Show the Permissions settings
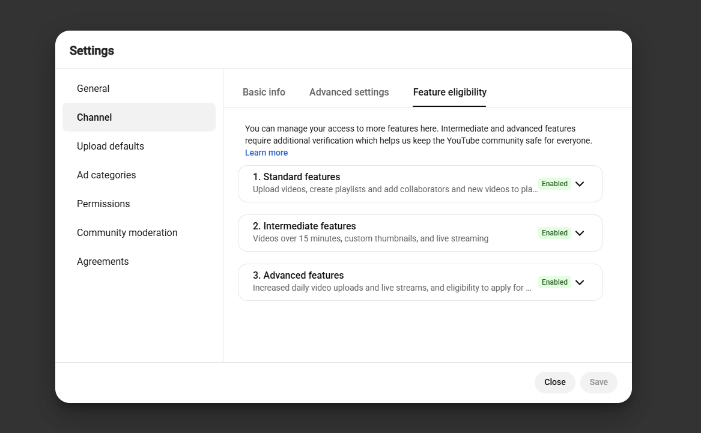The height and width of the screenshot is (433, 701). [x=139, y=204]
